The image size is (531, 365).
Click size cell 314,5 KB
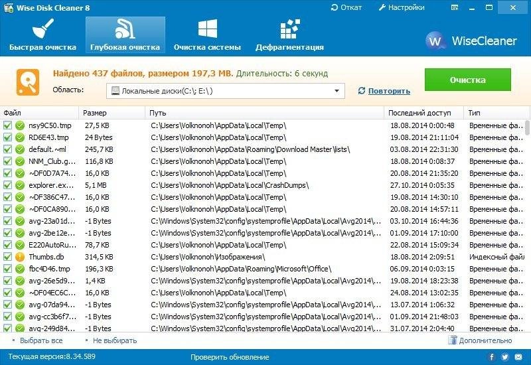tap(99, 257)
